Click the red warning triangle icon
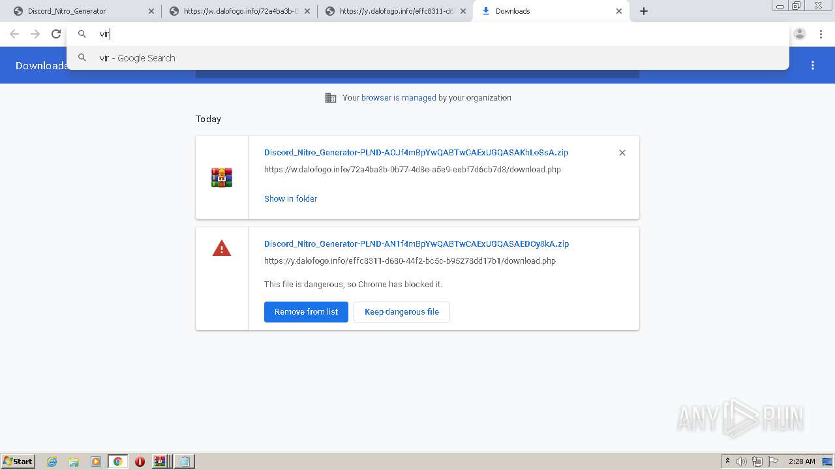This screenshot has height=470, width=835. point(222,249)
